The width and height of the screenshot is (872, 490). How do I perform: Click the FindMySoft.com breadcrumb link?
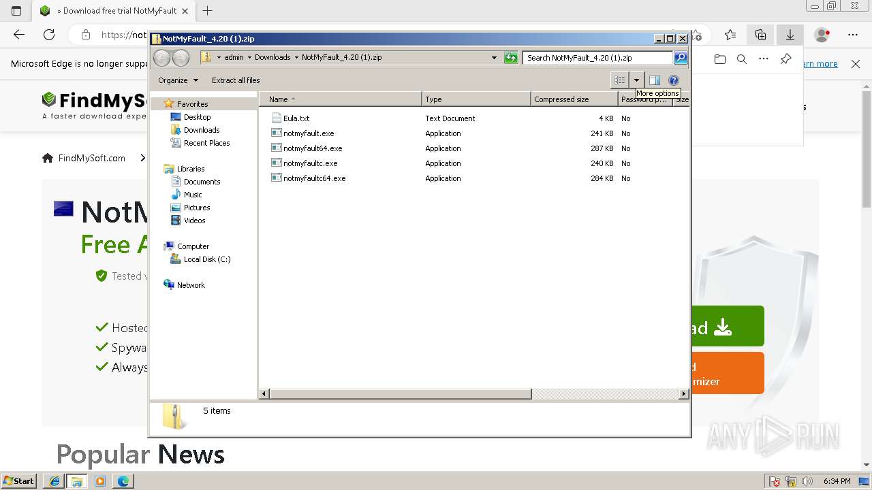(92, 158)
